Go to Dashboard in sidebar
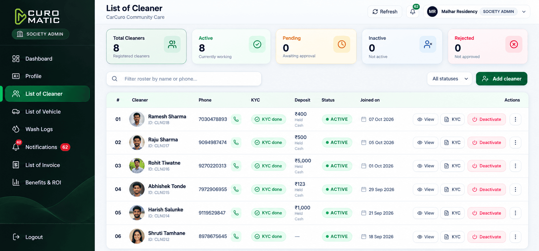539x251 pixels. click(x=48, y=59)
